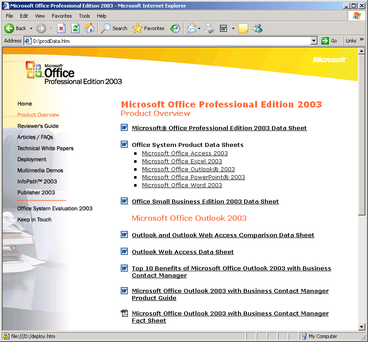The image size is (368, 342).
Task: Click the Mail envelope icon
Action: click(192, 28)
